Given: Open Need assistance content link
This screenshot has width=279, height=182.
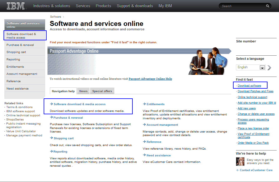Looking at the screenshot, I should coord(159,155).
